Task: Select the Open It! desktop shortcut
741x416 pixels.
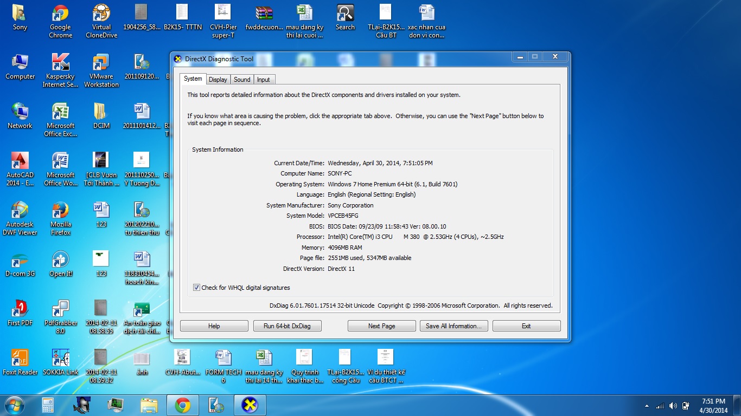Action: 61,264
